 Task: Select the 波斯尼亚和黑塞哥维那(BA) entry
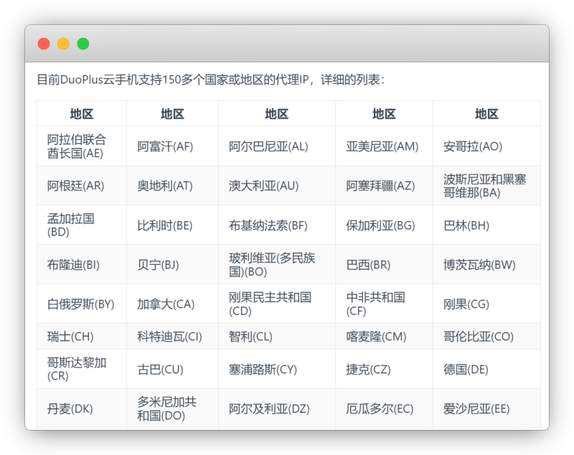point(486,186)
